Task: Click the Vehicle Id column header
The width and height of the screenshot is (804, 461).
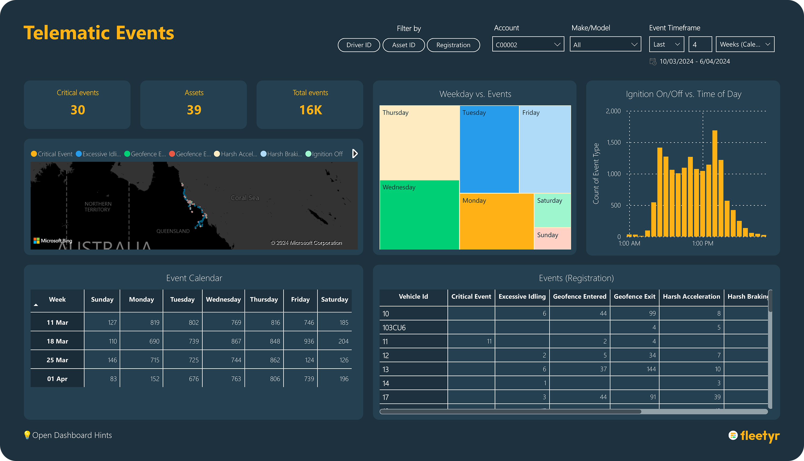Action: point(413,297)
